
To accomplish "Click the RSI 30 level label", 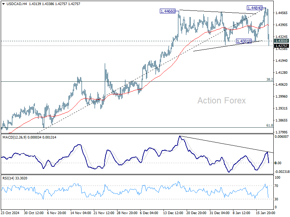I will 276,199.
